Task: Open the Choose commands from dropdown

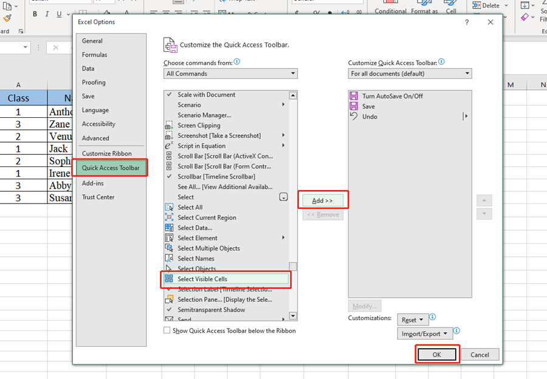Action: (230, 73)
